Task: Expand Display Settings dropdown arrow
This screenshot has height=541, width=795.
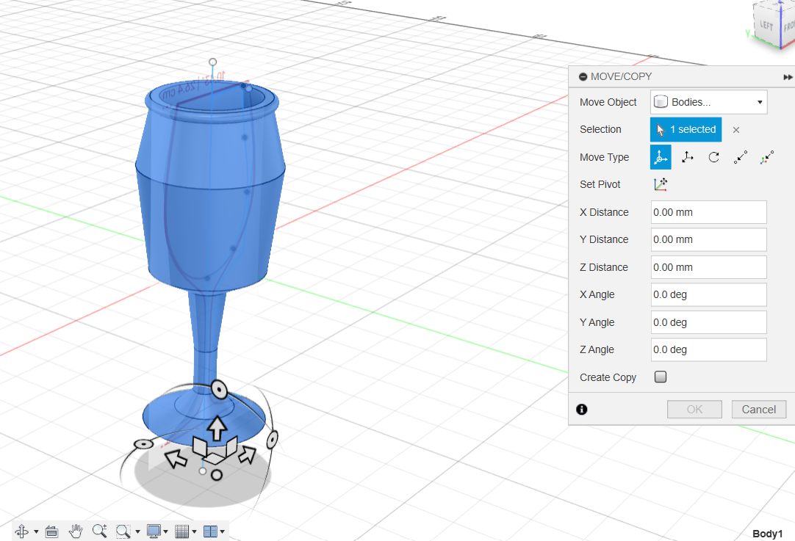Action: pos(166,531)
